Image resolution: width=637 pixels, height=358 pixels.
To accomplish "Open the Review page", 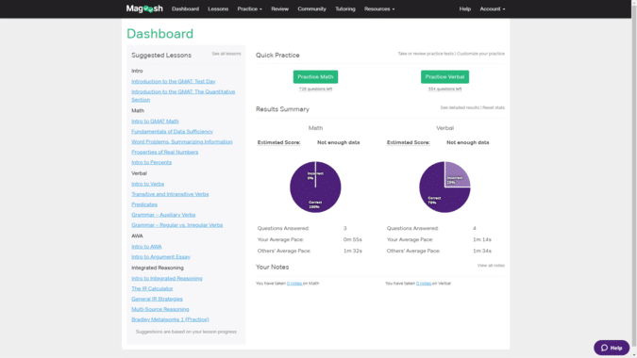I will 280,8.
